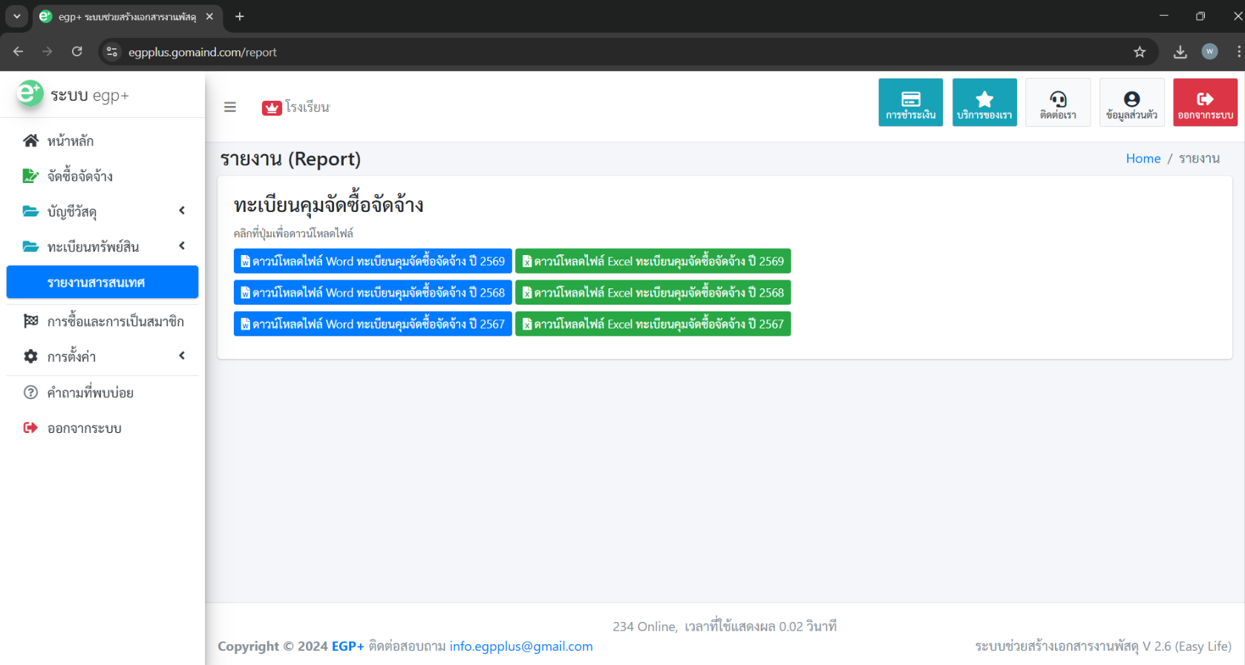Expand the บัญชีวัสดุ submenu chevron
Screen dimensions: 1245x665
pos(182,211)
